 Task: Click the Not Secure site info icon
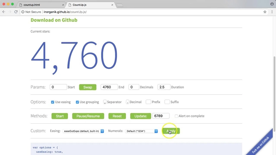click(x=23, y=12)
